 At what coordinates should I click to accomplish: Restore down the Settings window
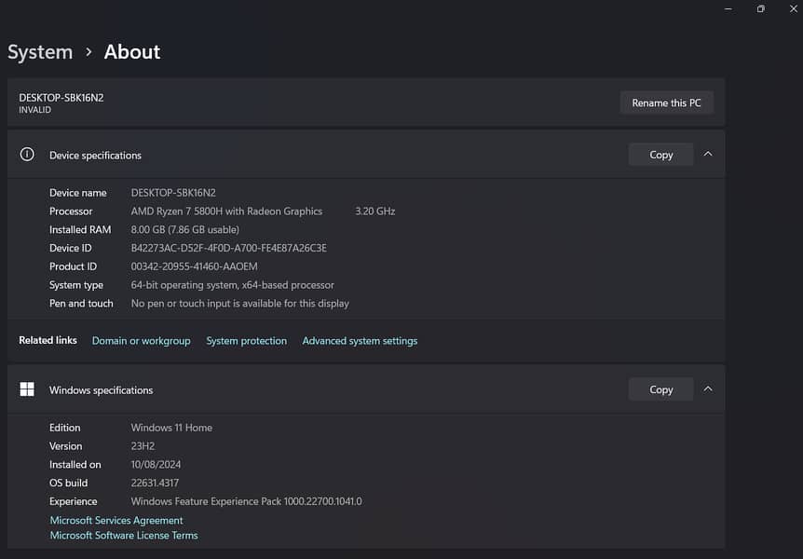click(x=760, y=9)
